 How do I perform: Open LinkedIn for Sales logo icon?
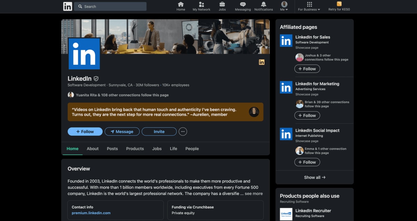click(286, 41)
